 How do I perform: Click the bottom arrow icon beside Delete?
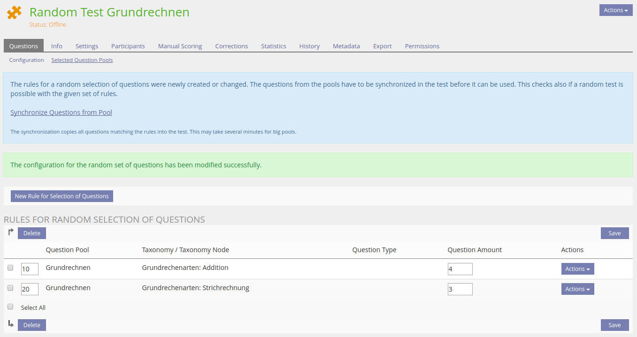pos(11,323)
